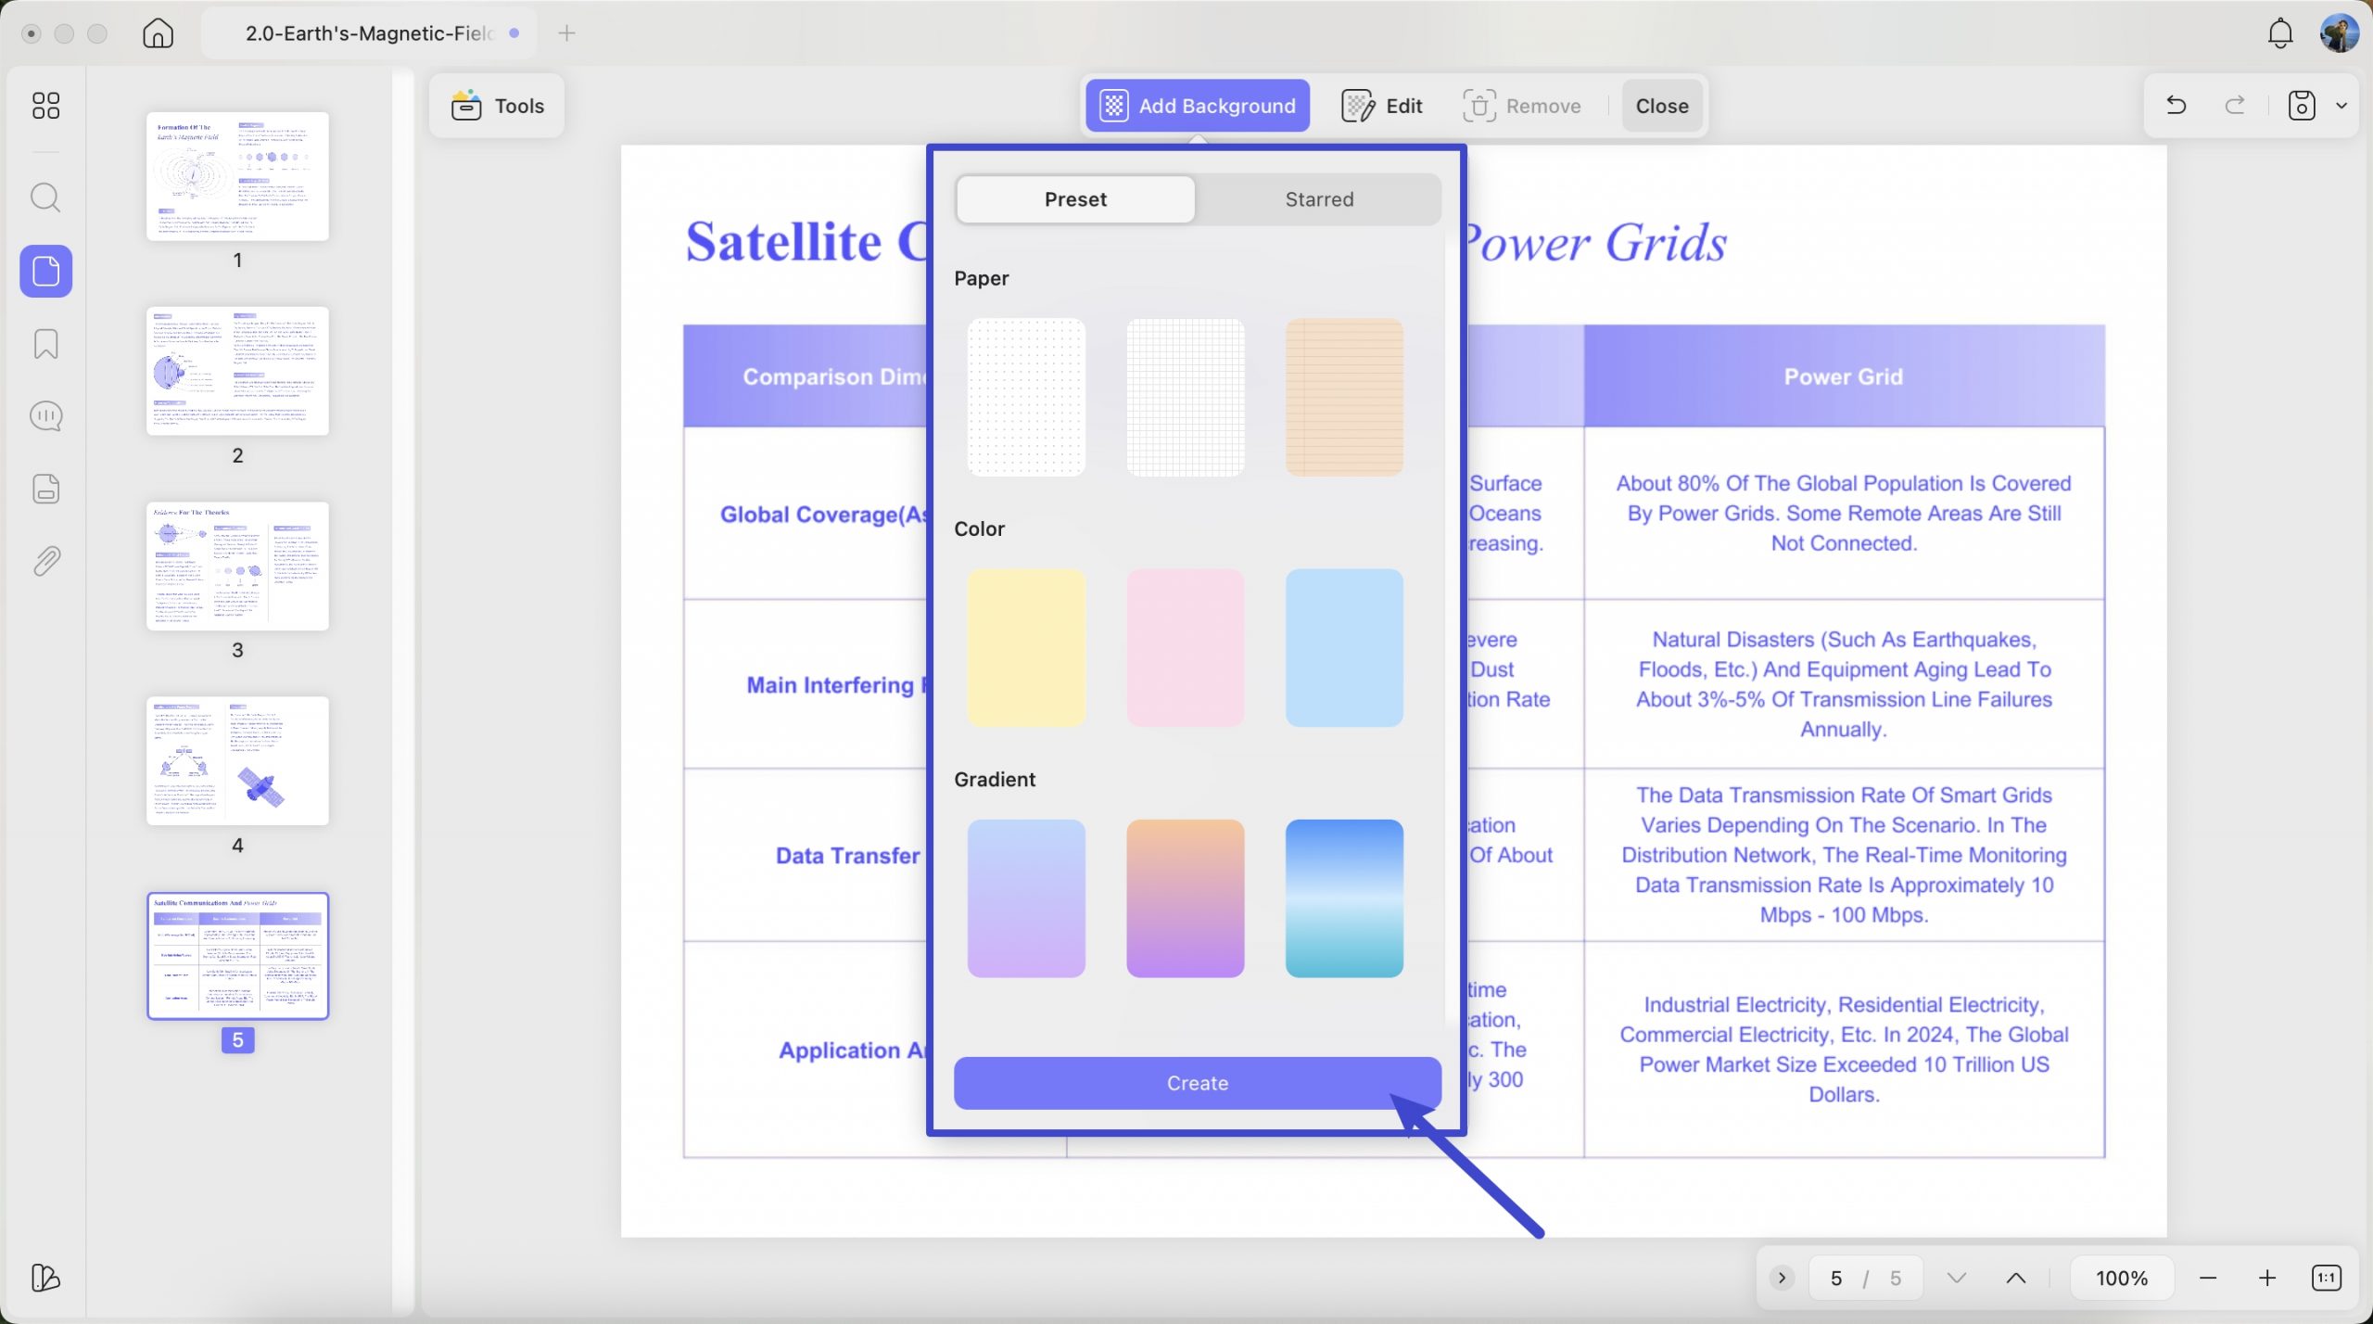Set actual size with 1:1 icon

pyautogui.click(x=2327, y=1279)
